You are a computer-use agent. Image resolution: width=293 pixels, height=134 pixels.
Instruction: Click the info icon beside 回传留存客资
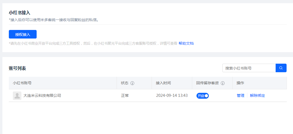[x=223, y=83]
